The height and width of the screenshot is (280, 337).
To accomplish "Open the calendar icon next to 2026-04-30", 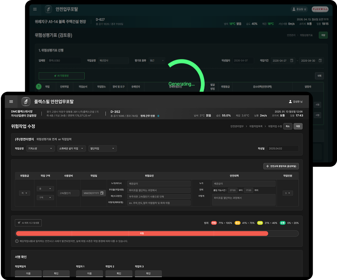I will pyautogui.click(x=320, y=61).
